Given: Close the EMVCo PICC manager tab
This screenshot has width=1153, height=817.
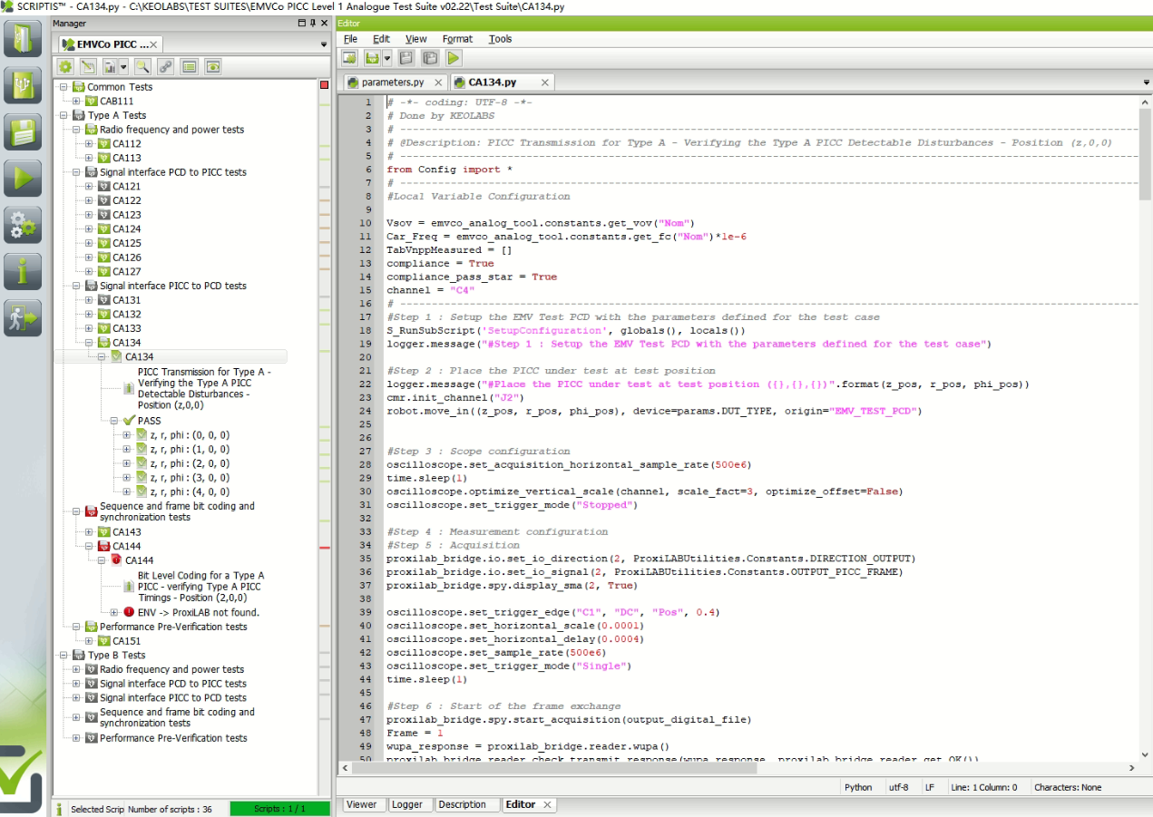Looking at the screenshot, I should tap(154, 44).
